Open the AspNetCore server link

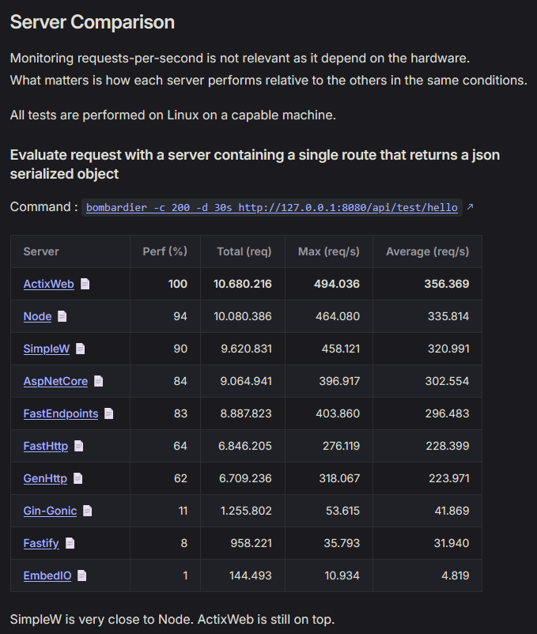55,381
